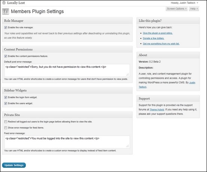The image size is (207, 172).
Task: Focus the Feed error message textarea
Action: coord(67,142)
